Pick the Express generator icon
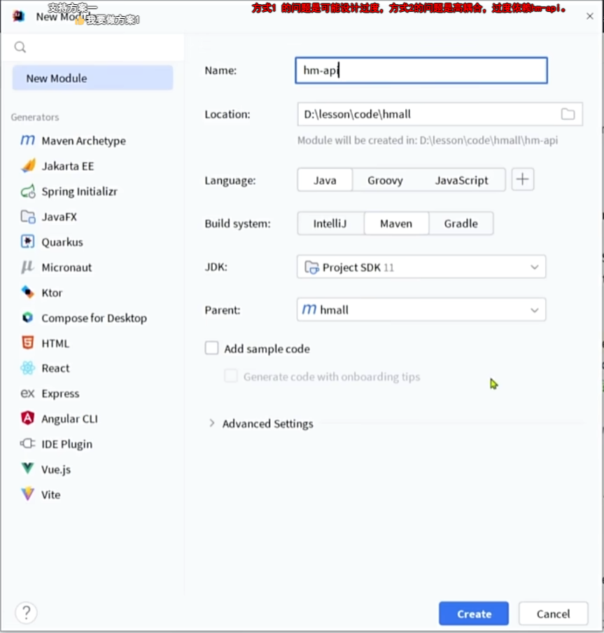This screenshot has height=633, width=604. [27, 393]
